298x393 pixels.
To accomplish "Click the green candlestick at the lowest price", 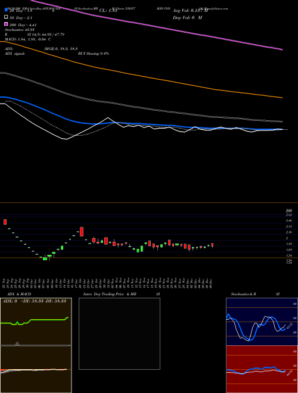I will coord(45,258).
